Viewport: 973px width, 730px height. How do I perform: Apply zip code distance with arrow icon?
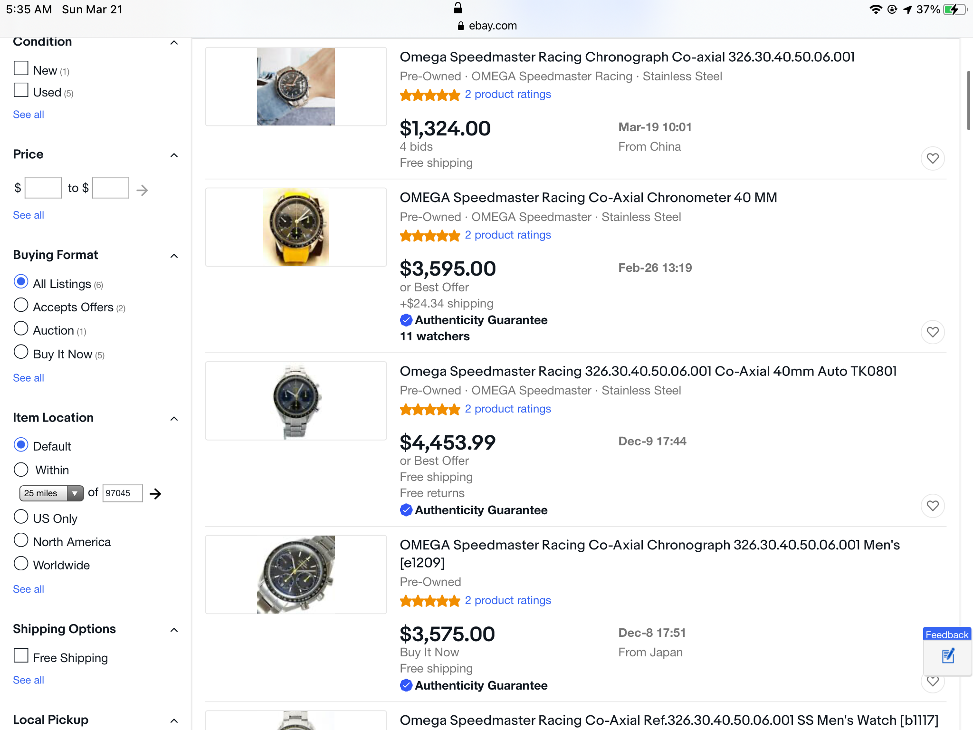(x=155, y=494)
